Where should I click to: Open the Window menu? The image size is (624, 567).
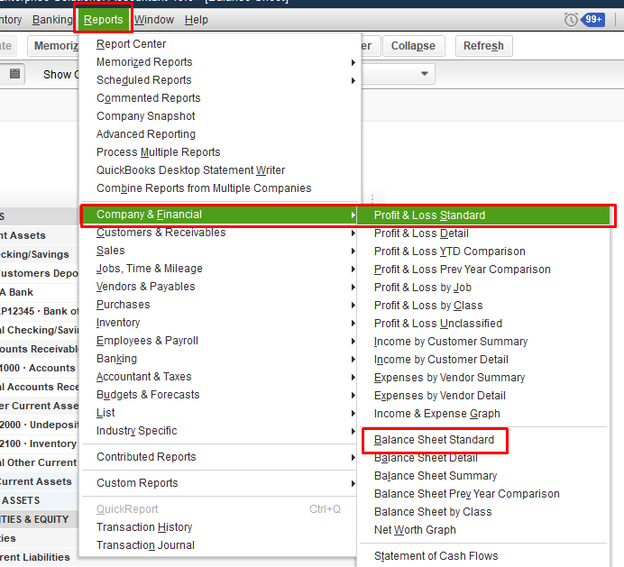tap(154, 20)
